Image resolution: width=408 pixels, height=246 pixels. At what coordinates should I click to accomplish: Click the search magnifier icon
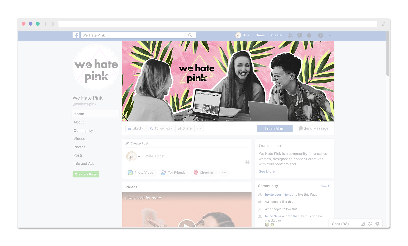[x=190, y=35]
